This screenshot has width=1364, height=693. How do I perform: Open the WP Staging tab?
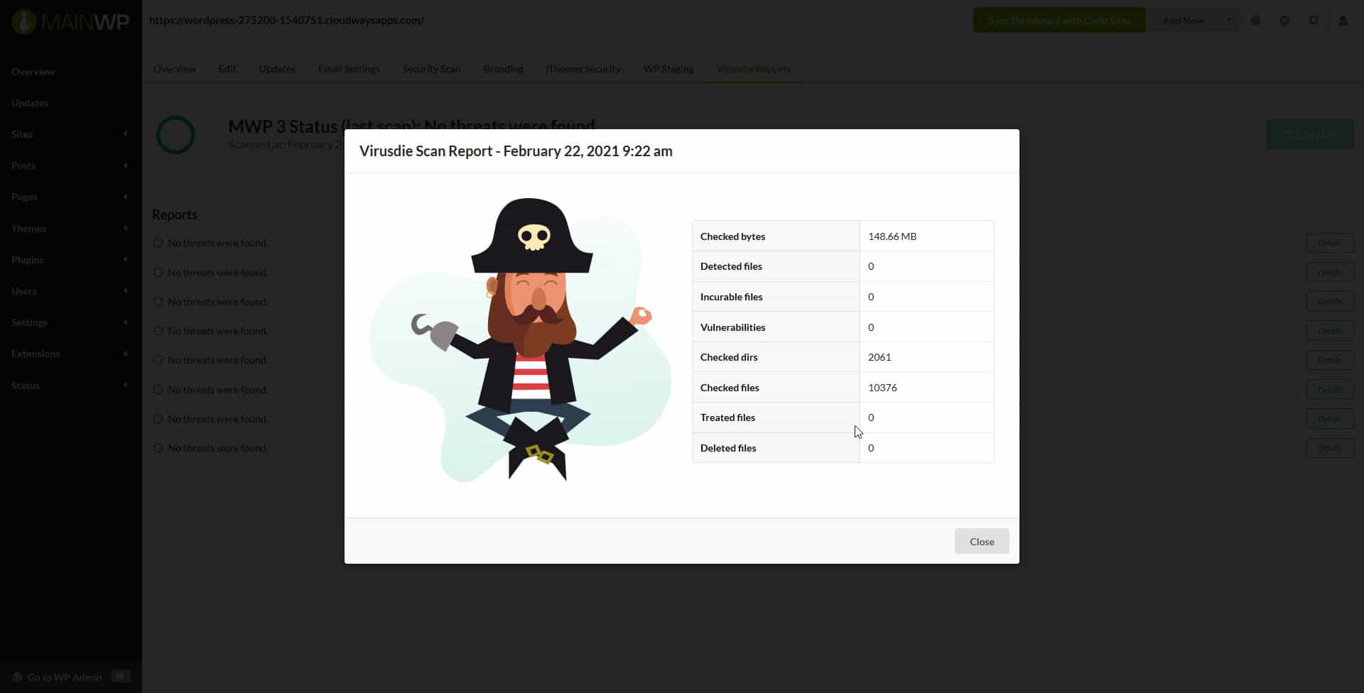[669, 69]
